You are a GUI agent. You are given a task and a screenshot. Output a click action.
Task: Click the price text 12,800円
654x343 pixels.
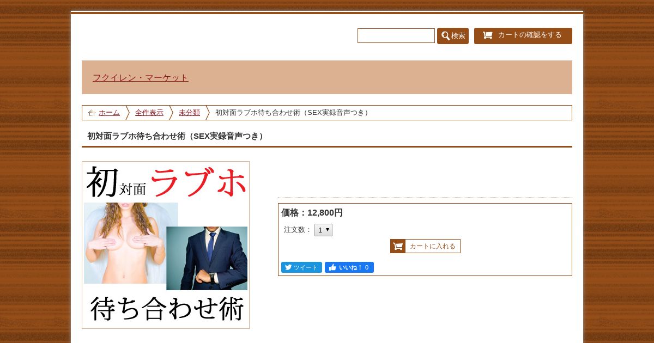325,213
